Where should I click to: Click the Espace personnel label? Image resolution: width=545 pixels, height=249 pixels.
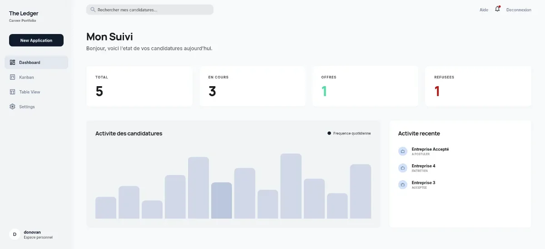(x=38, y=237)
